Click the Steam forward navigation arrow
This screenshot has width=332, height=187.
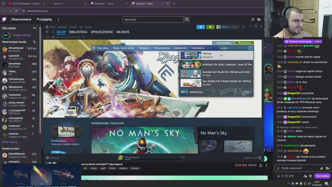tap(53, 32)
